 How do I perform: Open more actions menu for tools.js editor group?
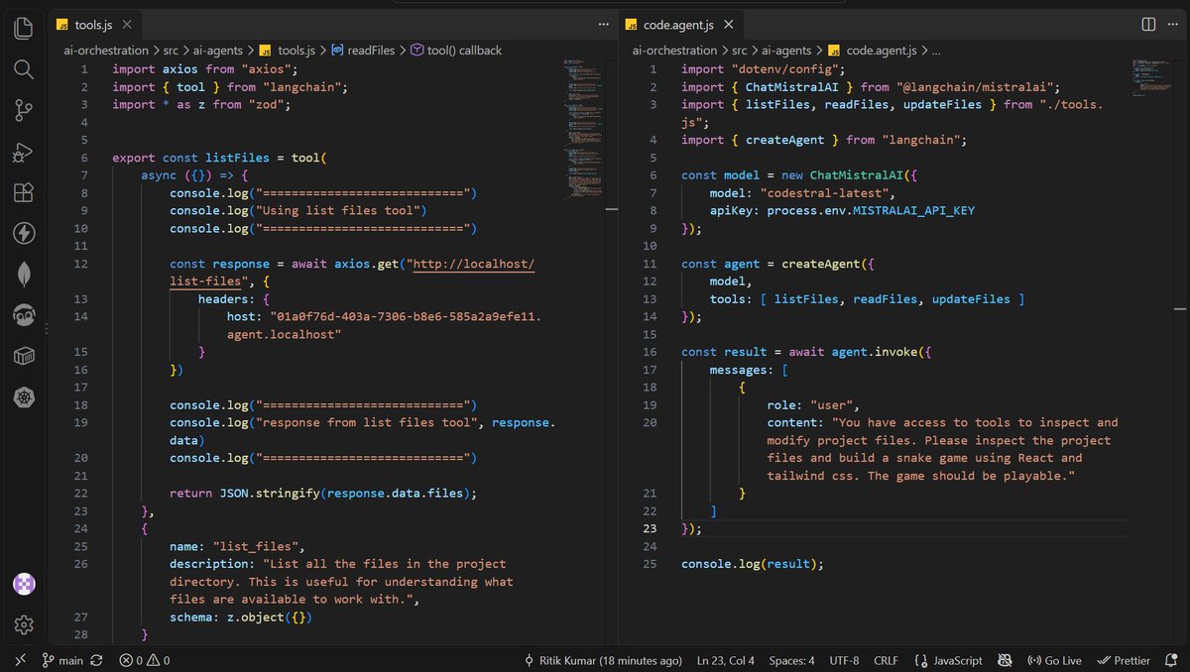(x=605, y=24)
